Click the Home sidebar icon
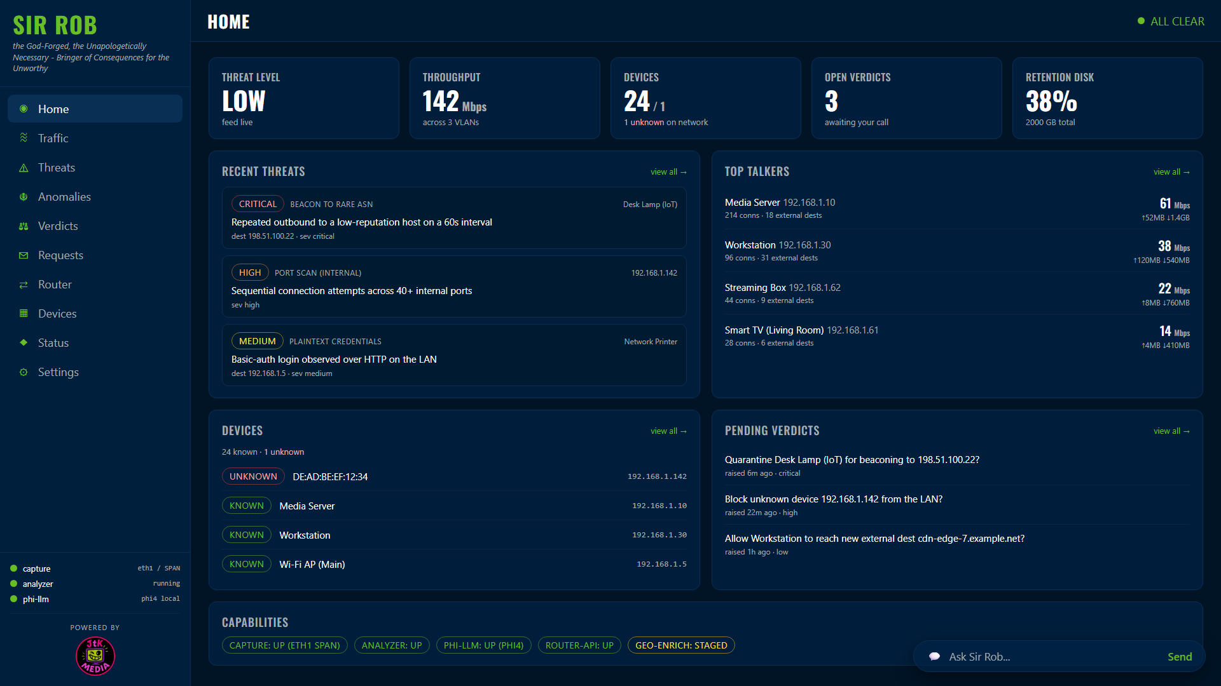Viewport: 1221px width, 686px height. 24,109
